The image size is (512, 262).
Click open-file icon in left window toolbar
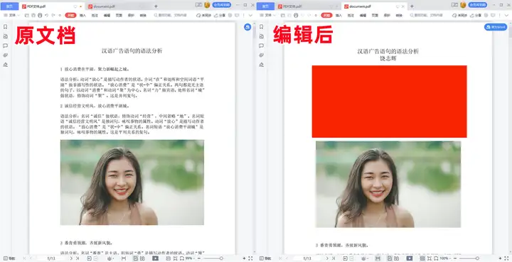point(26,16)
